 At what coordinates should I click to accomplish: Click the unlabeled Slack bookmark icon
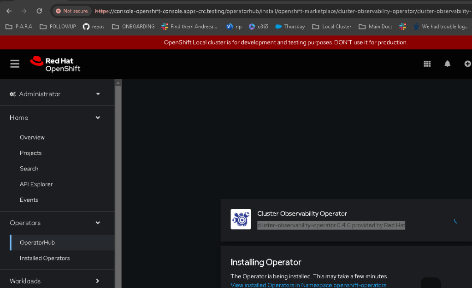[x=403, y=26]
